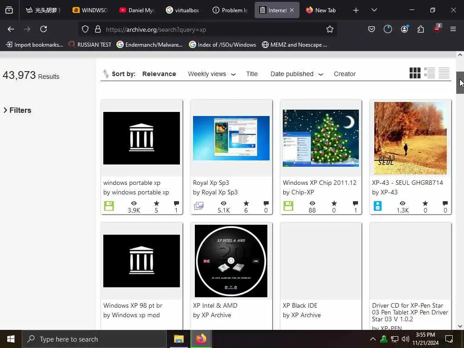
Task: Click scrollbar down arrow
Action: (460, 326)
